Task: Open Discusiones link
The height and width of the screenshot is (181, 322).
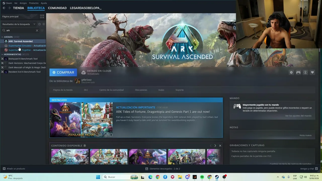Action: pos(141,90)
